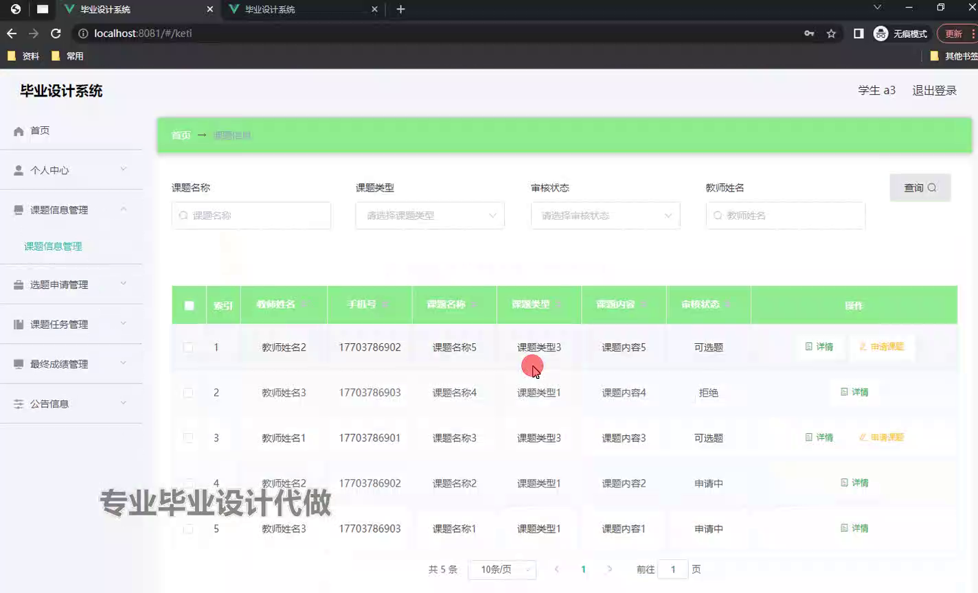Click 退出登录 to log out
978x593 pixels.
[934, 91]
